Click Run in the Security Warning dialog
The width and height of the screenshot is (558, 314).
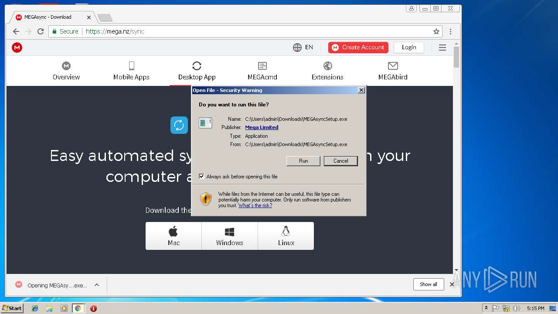pos(303,161)
